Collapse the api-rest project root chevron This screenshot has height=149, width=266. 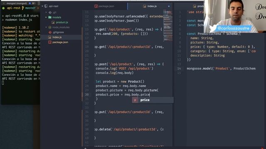pos(42,6)
